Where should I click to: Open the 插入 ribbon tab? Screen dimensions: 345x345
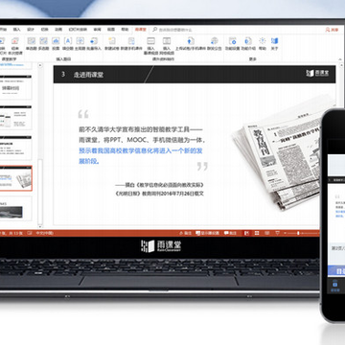pyautogui.click(x=16, y=30)
